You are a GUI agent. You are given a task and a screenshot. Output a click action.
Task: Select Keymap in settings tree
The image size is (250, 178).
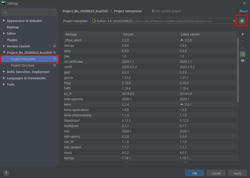13,27
